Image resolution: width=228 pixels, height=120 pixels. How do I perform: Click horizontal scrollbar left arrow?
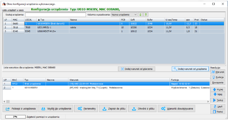tap(4, 102)
